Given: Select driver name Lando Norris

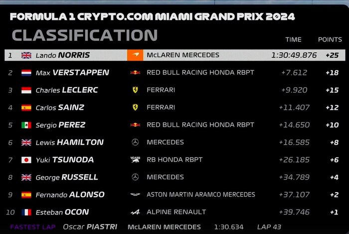Looking at the screenshot, I should pyautogui.click(x=62, y=55).
